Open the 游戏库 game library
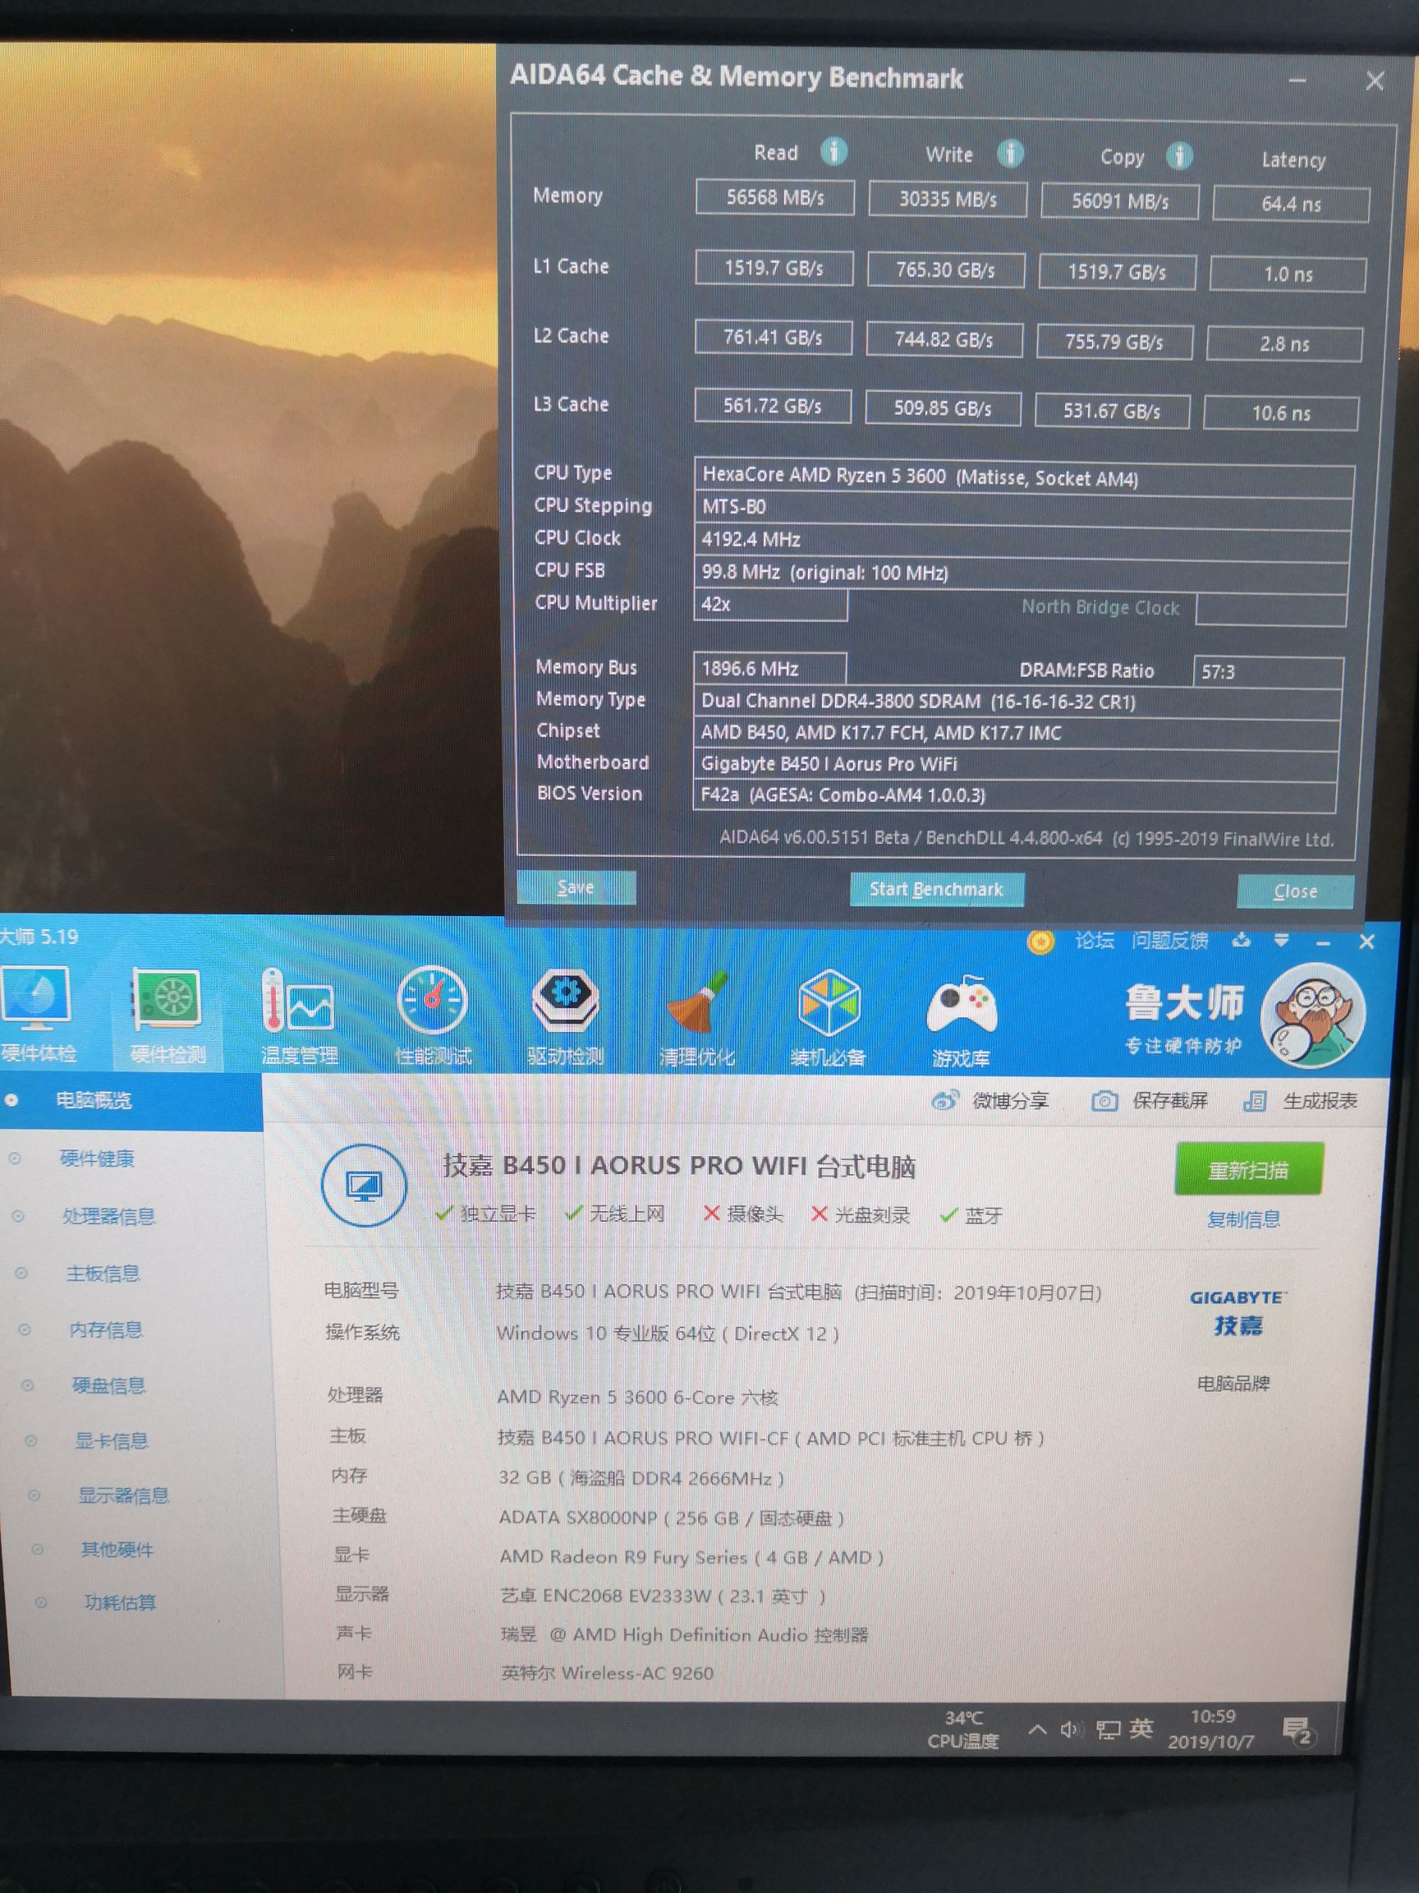This screenshot has height=1893, width=1419. (962, 1021)
